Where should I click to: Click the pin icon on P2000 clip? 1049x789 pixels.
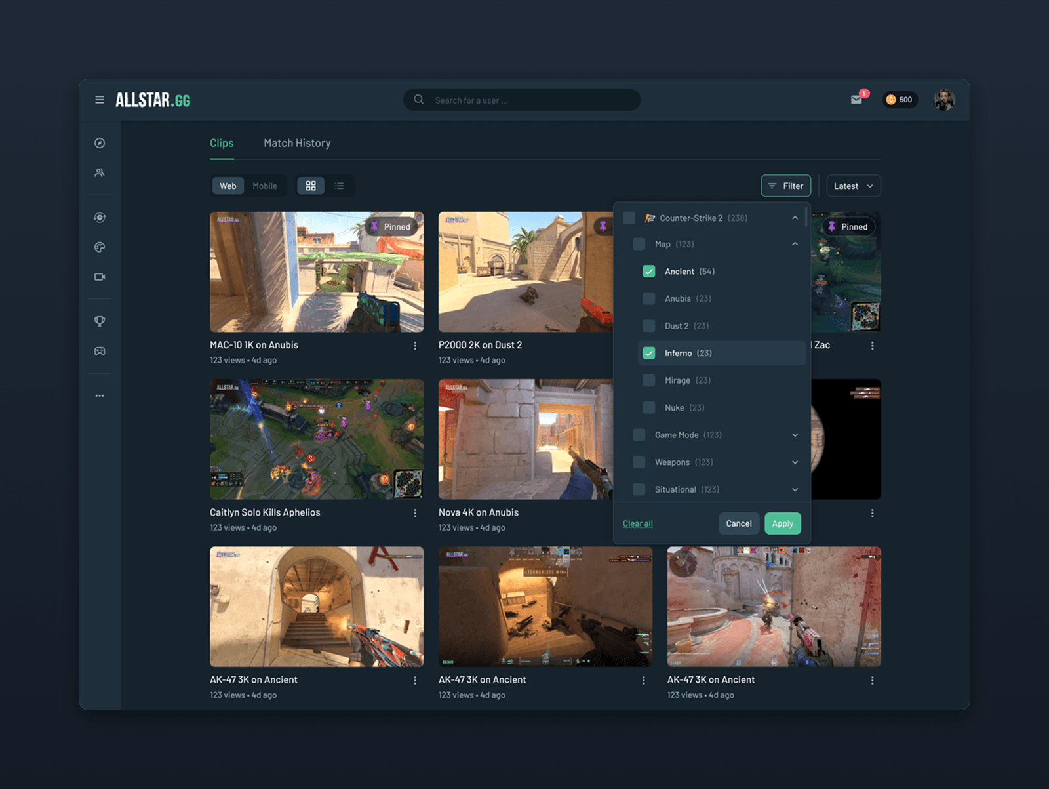click(603, 226)
